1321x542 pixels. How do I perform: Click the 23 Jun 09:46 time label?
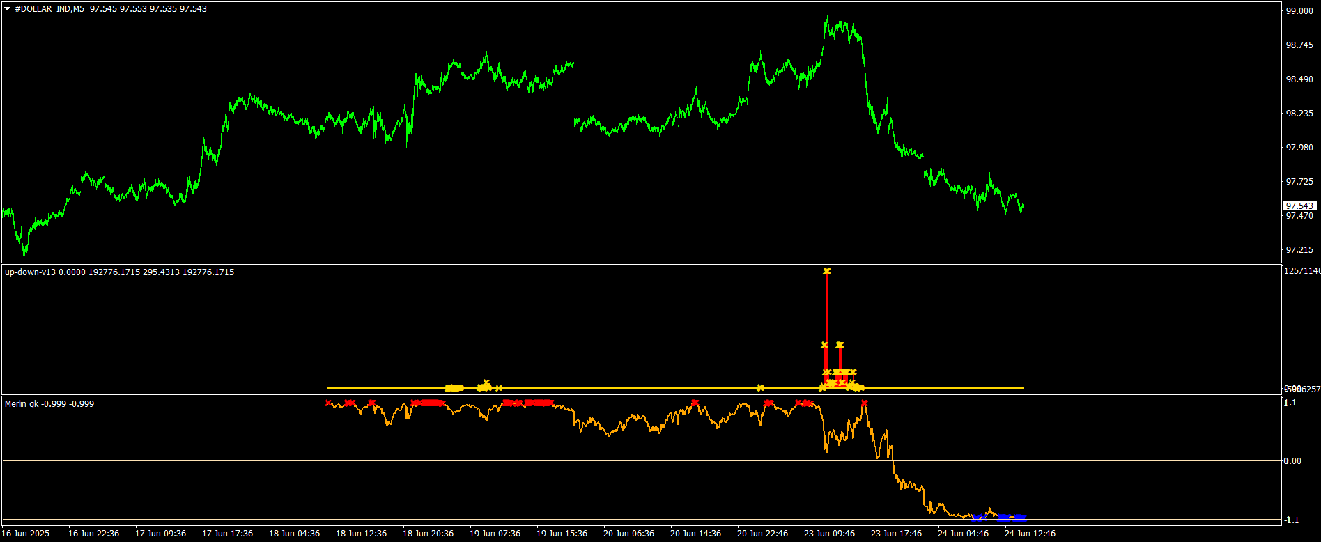(829, 534)
